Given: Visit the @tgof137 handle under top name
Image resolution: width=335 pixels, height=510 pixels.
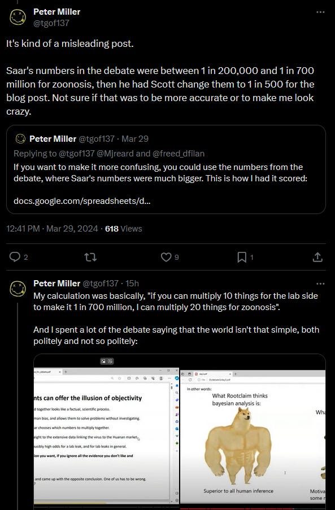Looking at the screenshot, I should [x=51, y=23].
